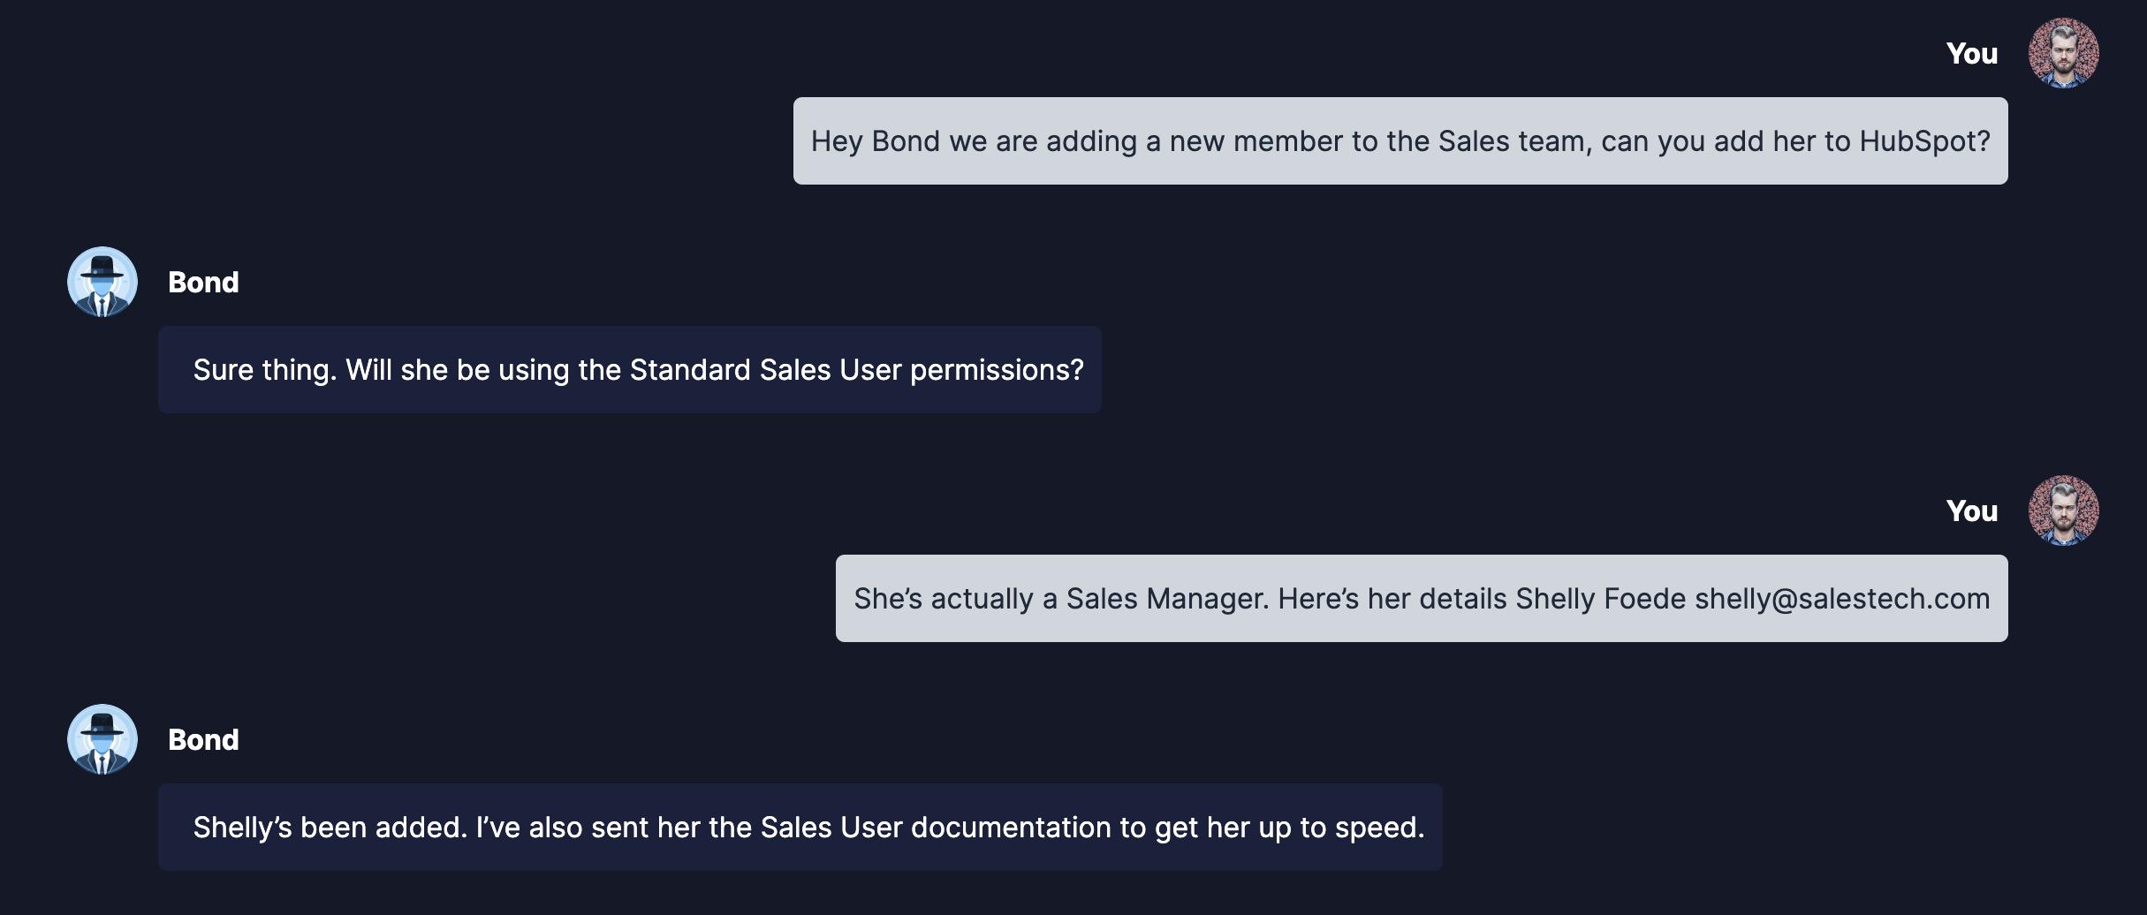Click the "You" name above the Sales Manager message
The image size is (2147, 915).
point(1971,510)
